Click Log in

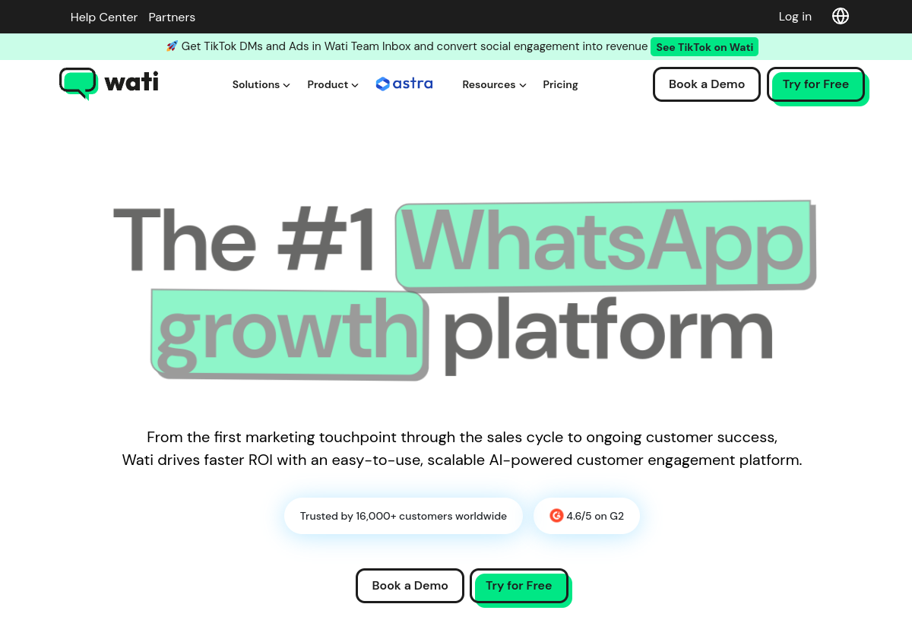pyautogui.click(x=795, y=17)
